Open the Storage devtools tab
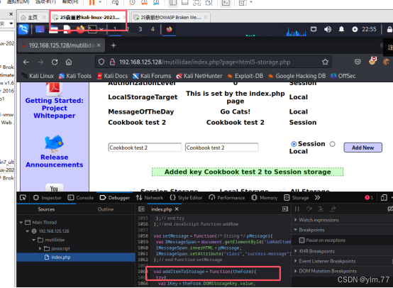Viewport: 393px width, 288px height. pyautogui.click(x=297, y=198)
